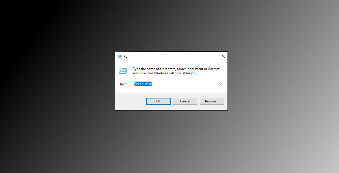This screenshot has width=339, height=173.
Task: Click the large Run program icon beside description
Action: [123, 71]
